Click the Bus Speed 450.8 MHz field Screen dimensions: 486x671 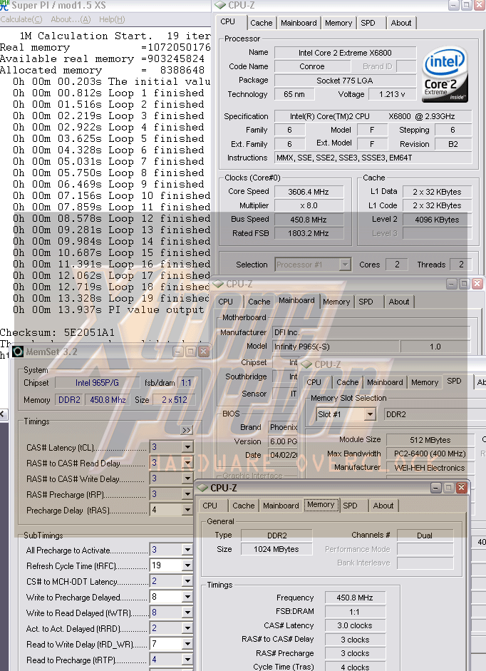tap(309, 220)
